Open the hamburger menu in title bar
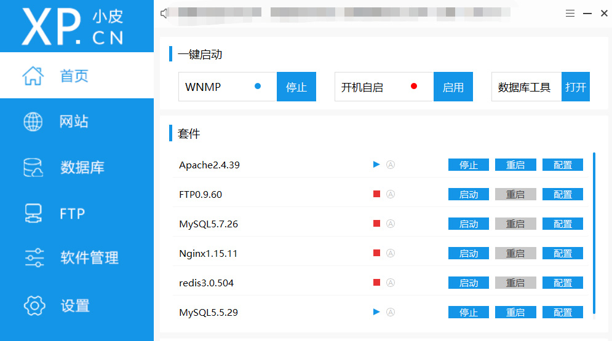 pos(570,14)
